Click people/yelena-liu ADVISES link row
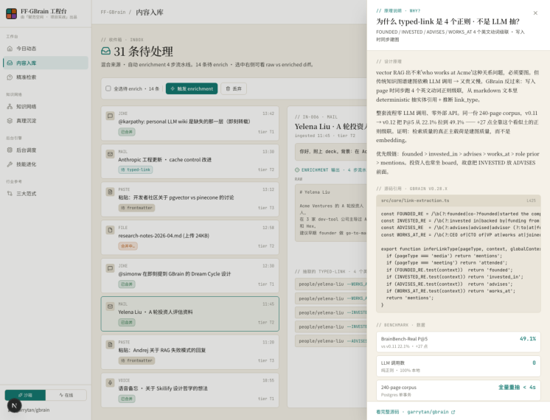Viewport: 550px width, 420px height. click(331, 341)
